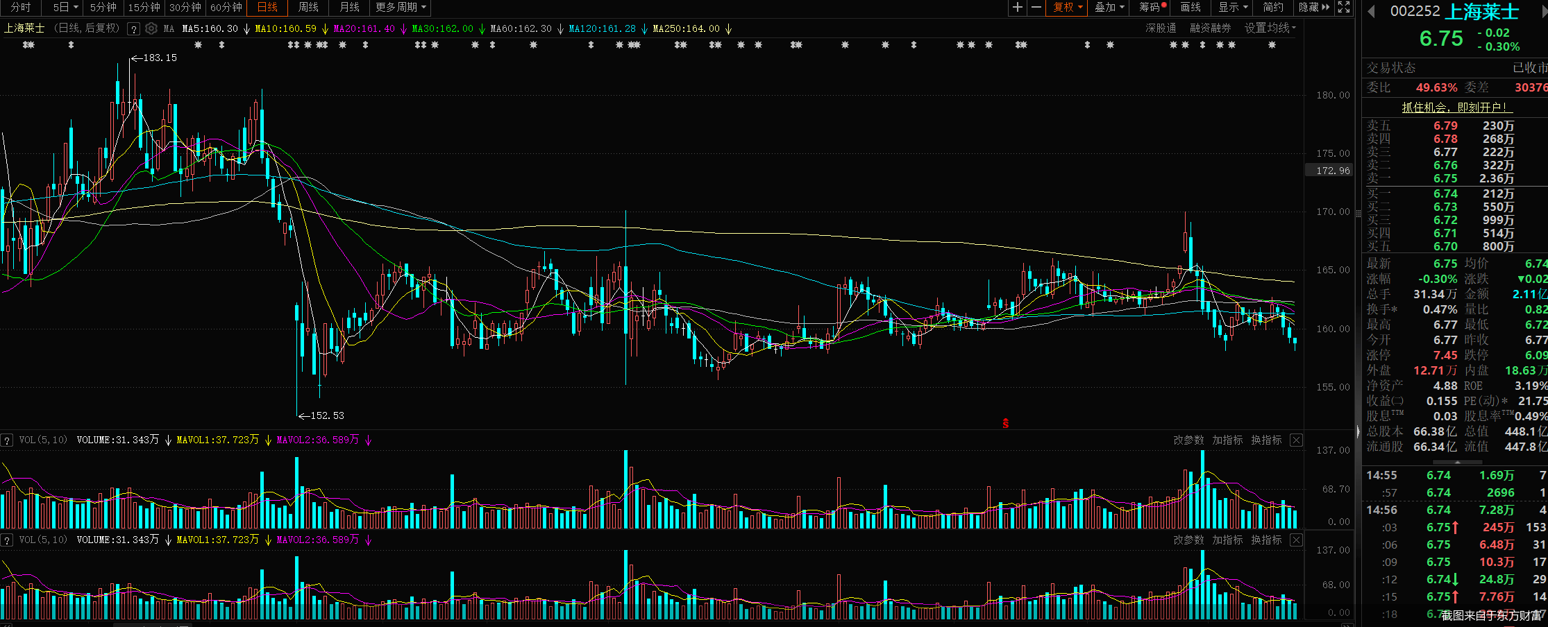Click the help icon beside 上海莱士 title

click(x=133, y=29)
